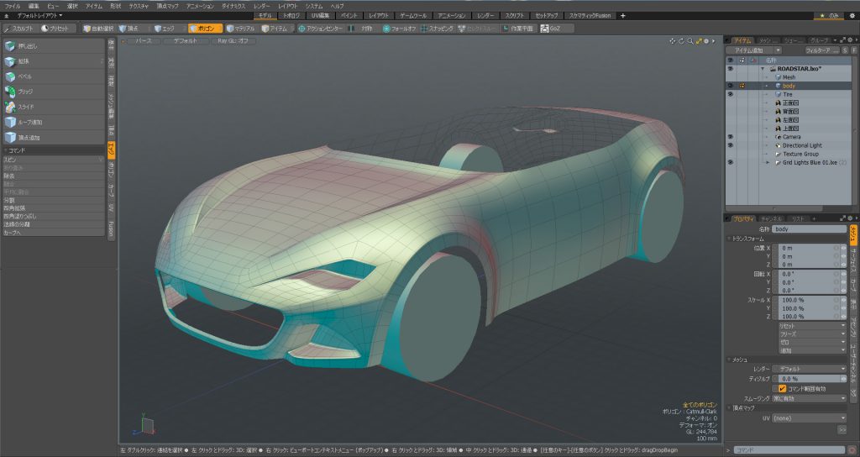Collapse the ROADSTAR.lxo tree node

click(x=762, y=69)
